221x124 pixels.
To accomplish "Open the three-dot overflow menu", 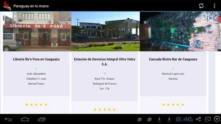I will (214, 6).
